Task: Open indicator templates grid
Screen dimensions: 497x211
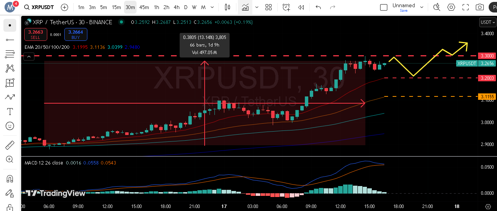Action: (x=269, y=7)
